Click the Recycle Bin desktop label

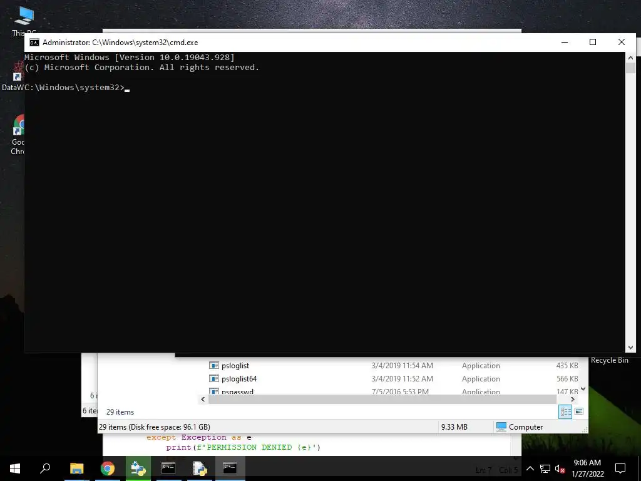[610, 360]
